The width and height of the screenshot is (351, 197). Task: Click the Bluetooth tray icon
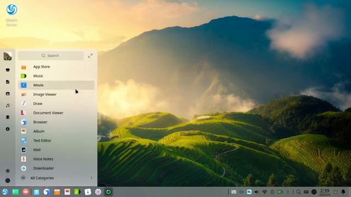click(x=272, y=192)
